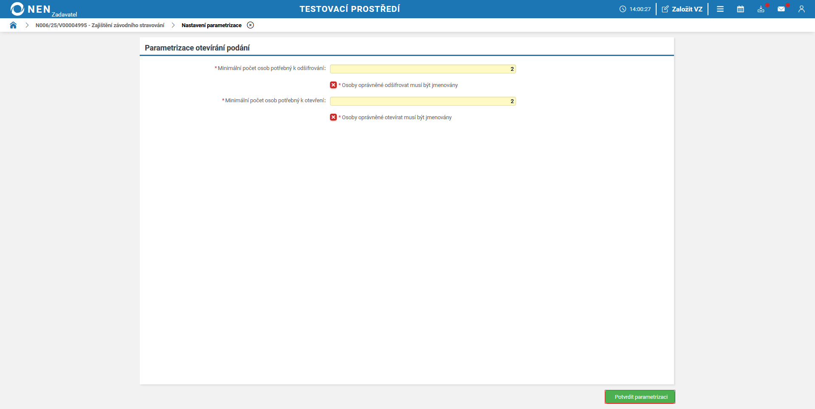Click the red error icon about otevírat persons

click(333, 118)
